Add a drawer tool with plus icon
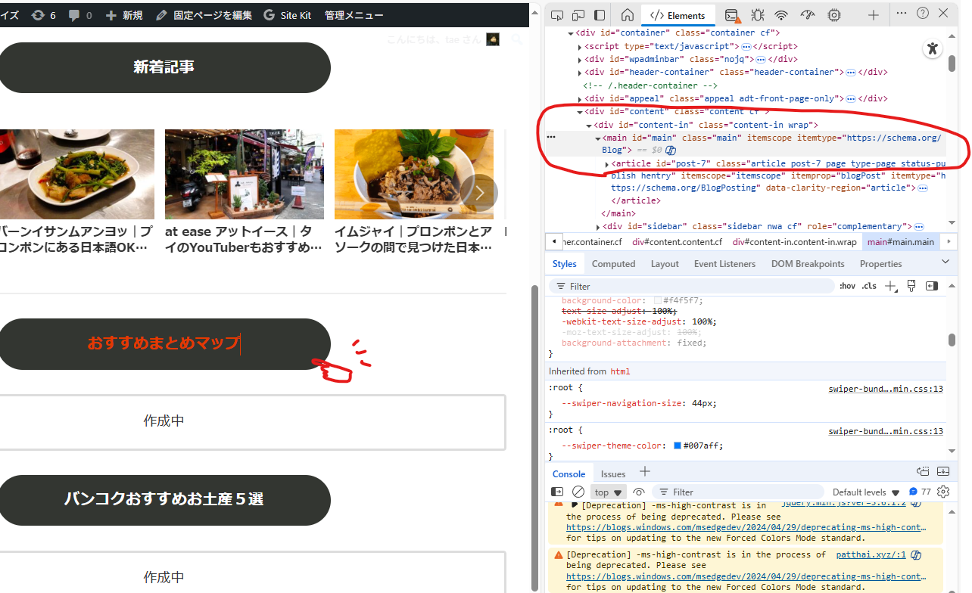Viewport: 972px width, 593px height. tap(644, 471)
